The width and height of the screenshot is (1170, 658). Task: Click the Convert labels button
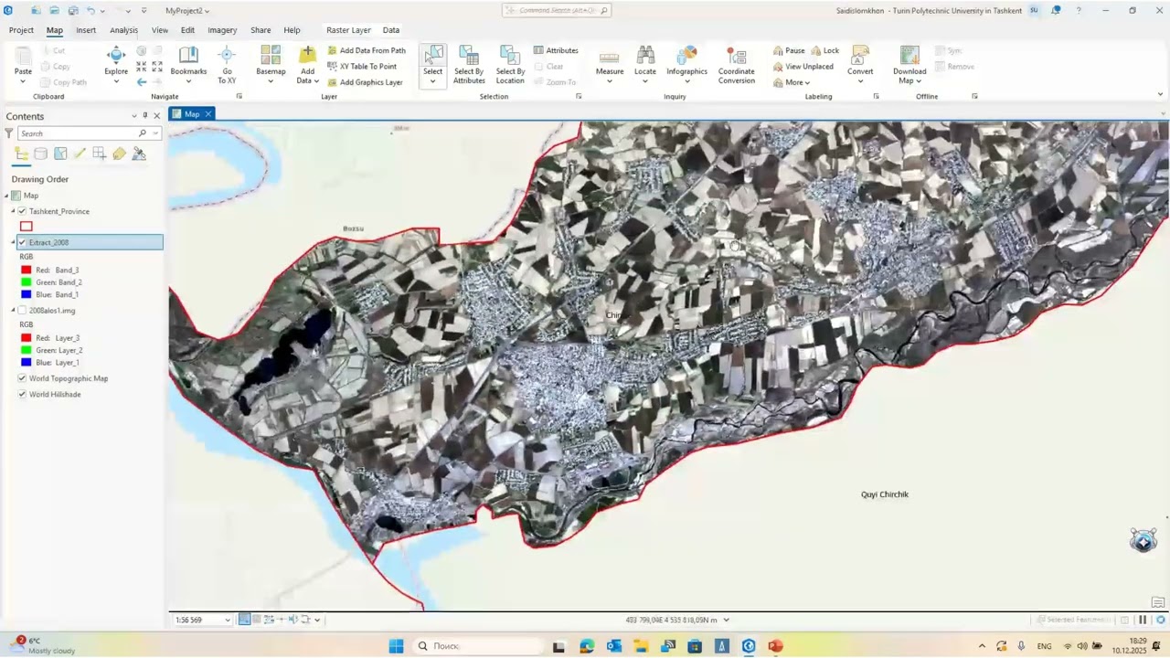coord(860,64)
